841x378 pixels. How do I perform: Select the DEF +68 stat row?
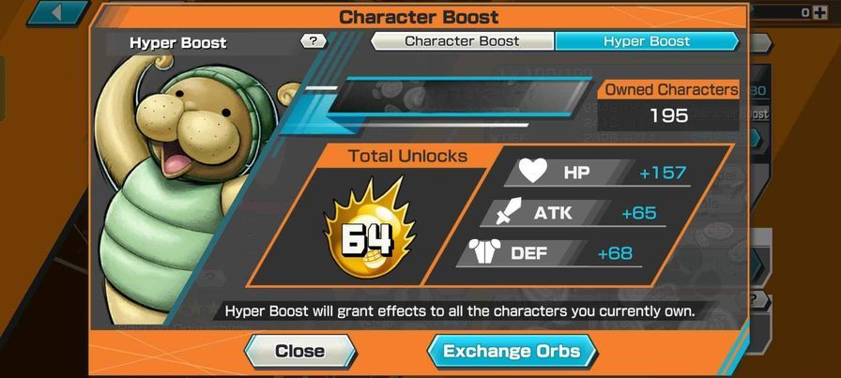pos(549,253)
